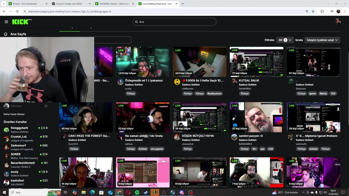Open the 343 kişi izliyor stream thumbnail

[200, 62]
